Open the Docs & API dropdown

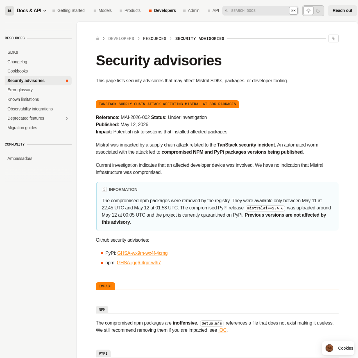(x=31, y=11)
